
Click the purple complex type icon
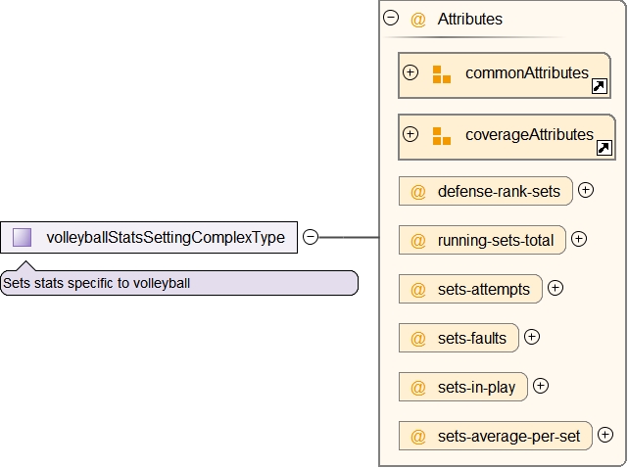tap(23, 237)
